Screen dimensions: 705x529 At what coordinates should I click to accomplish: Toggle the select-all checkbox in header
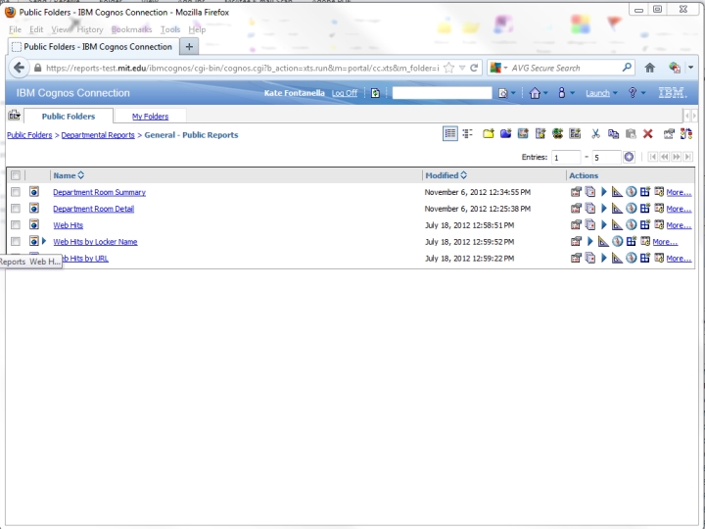(16, 175)
